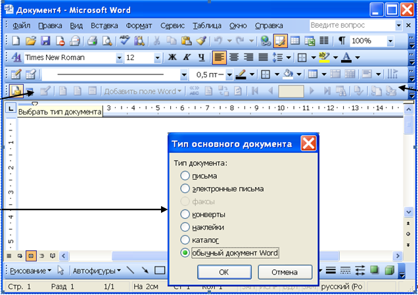418x295 pixels.
Task: Expand the font size 12 dropdown
Action: [x=157, y=58]
